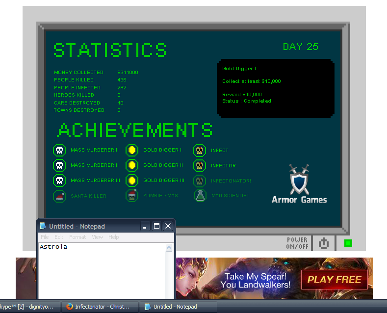
Task: Click the INFECTOR achievement label
Action: tap(223, 166)
